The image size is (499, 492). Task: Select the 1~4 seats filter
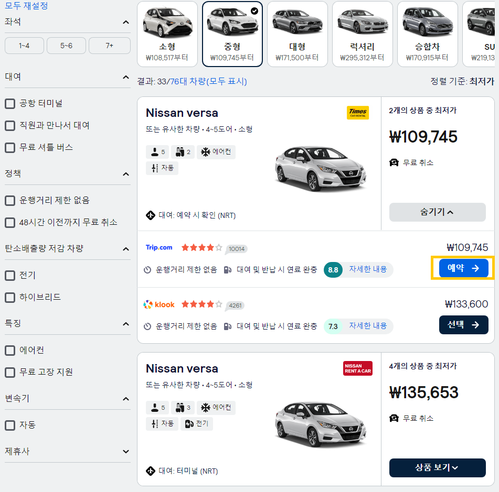click(x=24, y=46)
